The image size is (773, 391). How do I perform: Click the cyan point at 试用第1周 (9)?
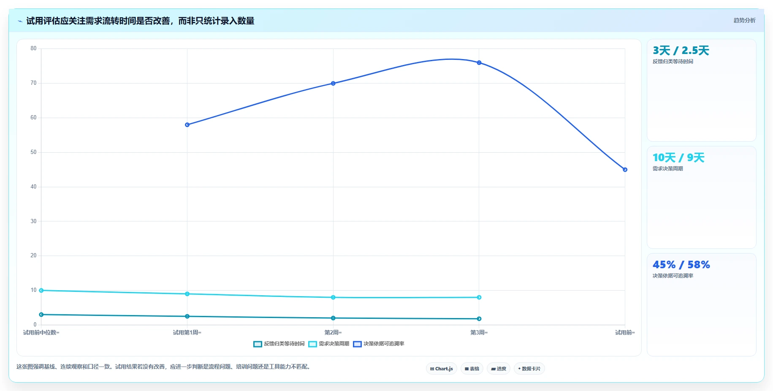point(187,294)
